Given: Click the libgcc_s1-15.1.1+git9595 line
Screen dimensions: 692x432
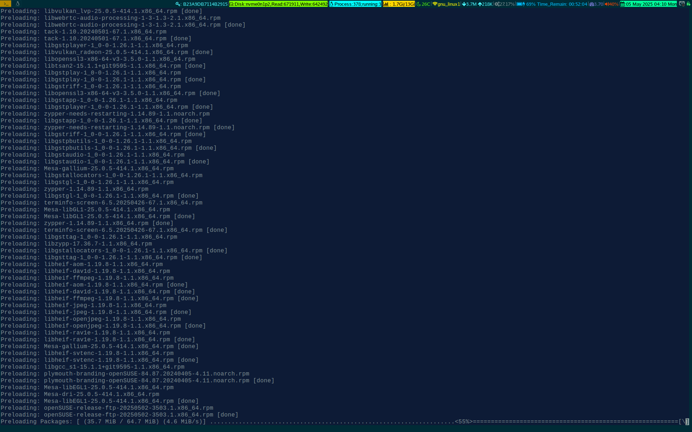Looking at the screenshot, I should click(x=92, y=367).
